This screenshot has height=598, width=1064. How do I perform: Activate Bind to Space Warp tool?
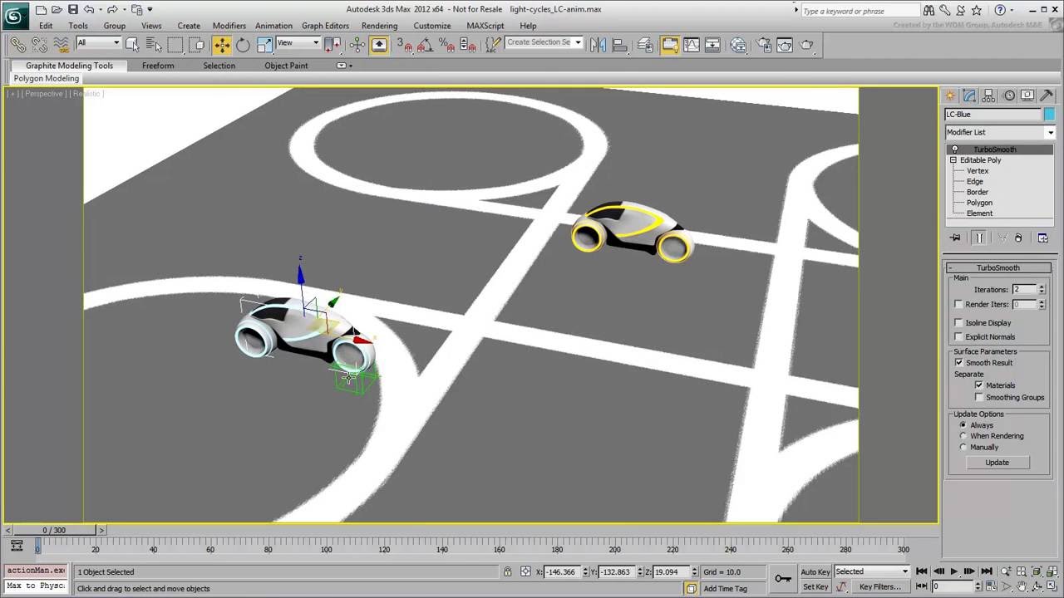(x=61, y=45)
